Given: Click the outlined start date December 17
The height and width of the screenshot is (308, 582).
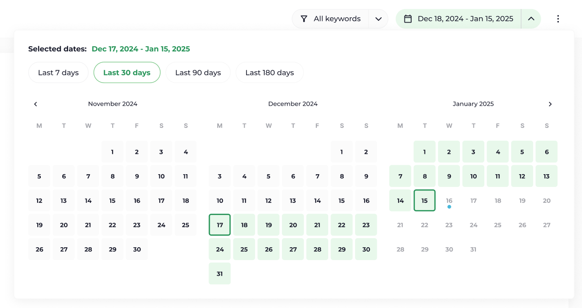Looking at the screenshot, I should [x=220, y=225].
